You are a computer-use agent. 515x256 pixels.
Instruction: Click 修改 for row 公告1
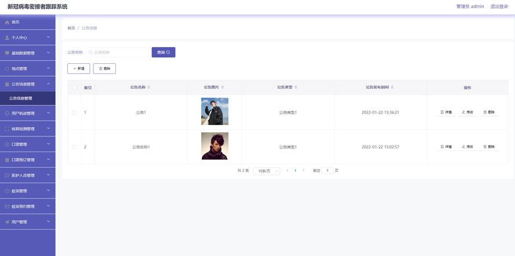pos(467,113)
